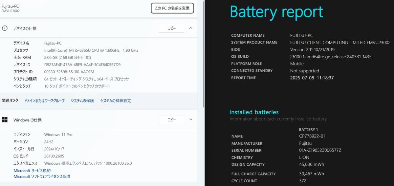Click the Battery report heading
The width and height of the screenshot is (394, 186).
tap(276, 12)
